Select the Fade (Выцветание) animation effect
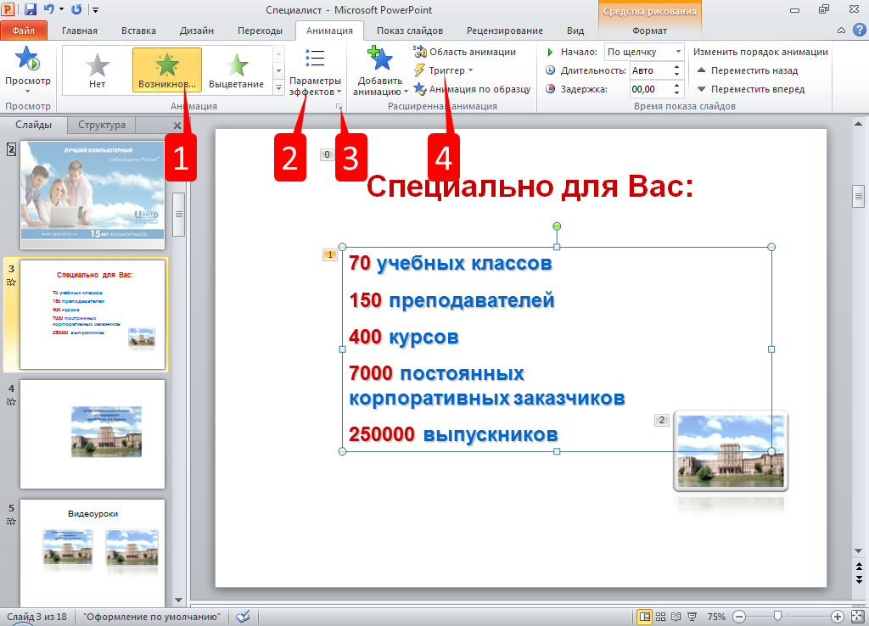Screen dimensions: 869x626 236,70
